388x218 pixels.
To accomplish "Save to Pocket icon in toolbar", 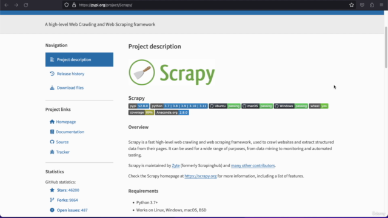I will point(362,5).
